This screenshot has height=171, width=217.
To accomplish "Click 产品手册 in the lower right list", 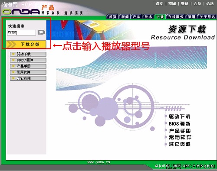I will coord(180,131).
